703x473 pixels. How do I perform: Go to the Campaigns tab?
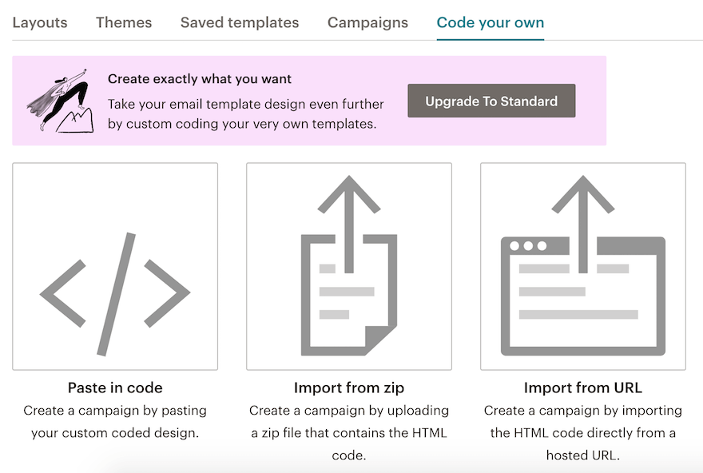click(367, 22)
